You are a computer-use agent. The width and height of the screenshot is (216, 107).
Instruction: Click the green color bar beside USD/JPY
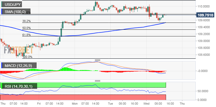2,5
